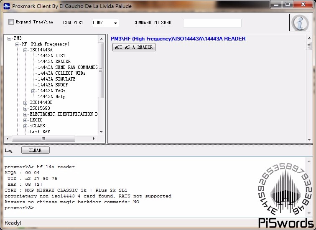Image resolution: width=316 pixels, height=230 pixels.
Task: Click the Proxmark app icon in title bar
Action: point(7,6)
